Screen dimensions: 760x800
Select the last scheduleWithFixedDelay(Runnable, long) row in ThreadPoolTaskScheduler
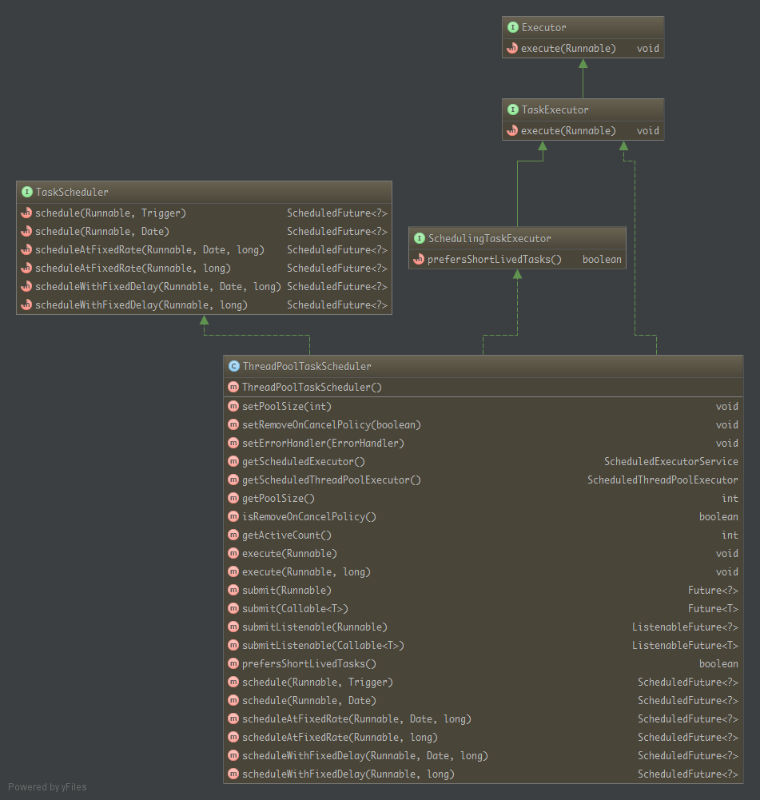(348, 774)
